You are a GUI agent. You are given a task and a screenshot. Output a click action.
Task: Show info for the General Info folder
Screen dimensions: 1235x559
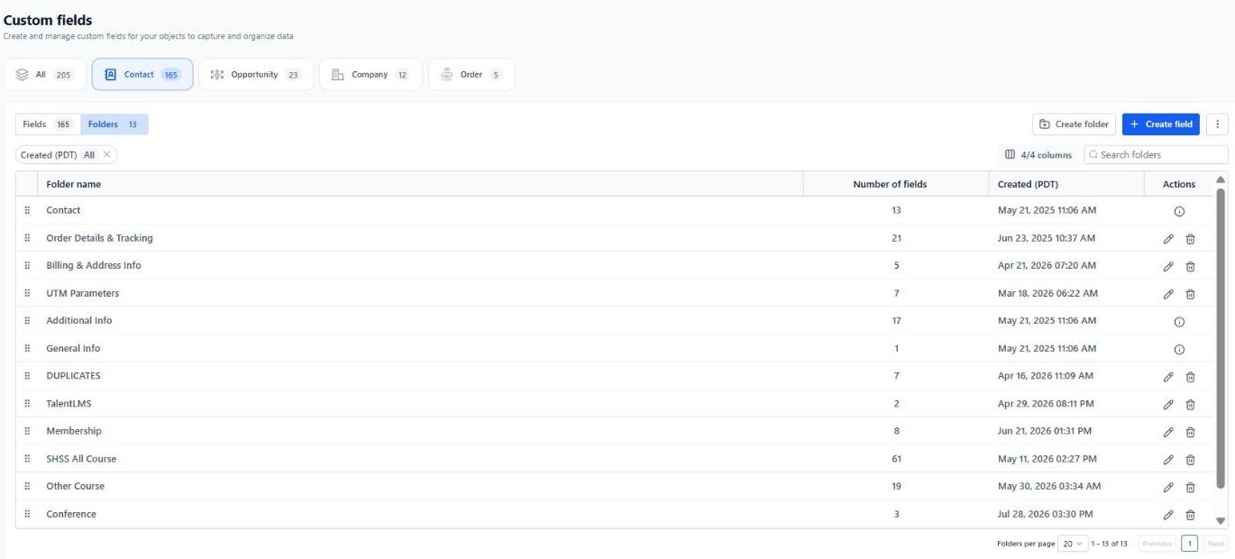pyautogui.click(x=1179, y=350)
